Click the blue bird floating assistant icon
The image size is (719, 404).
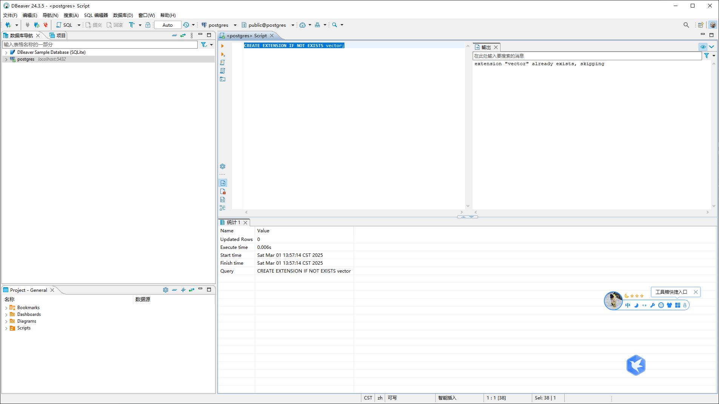coord(636,365)
